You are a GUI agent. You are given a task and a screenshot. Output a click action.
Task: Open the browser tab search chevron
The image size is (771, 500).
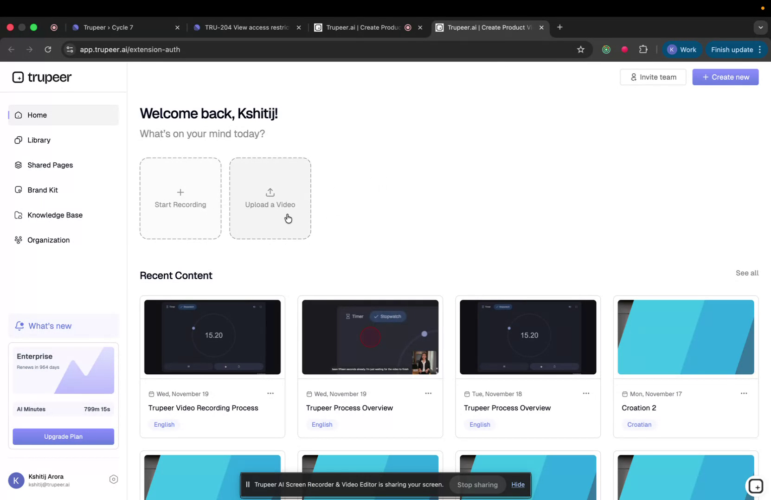(760, 27)
